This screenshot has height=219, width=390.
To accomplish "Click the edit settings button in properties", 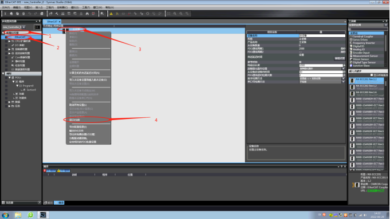I will 340,58.
